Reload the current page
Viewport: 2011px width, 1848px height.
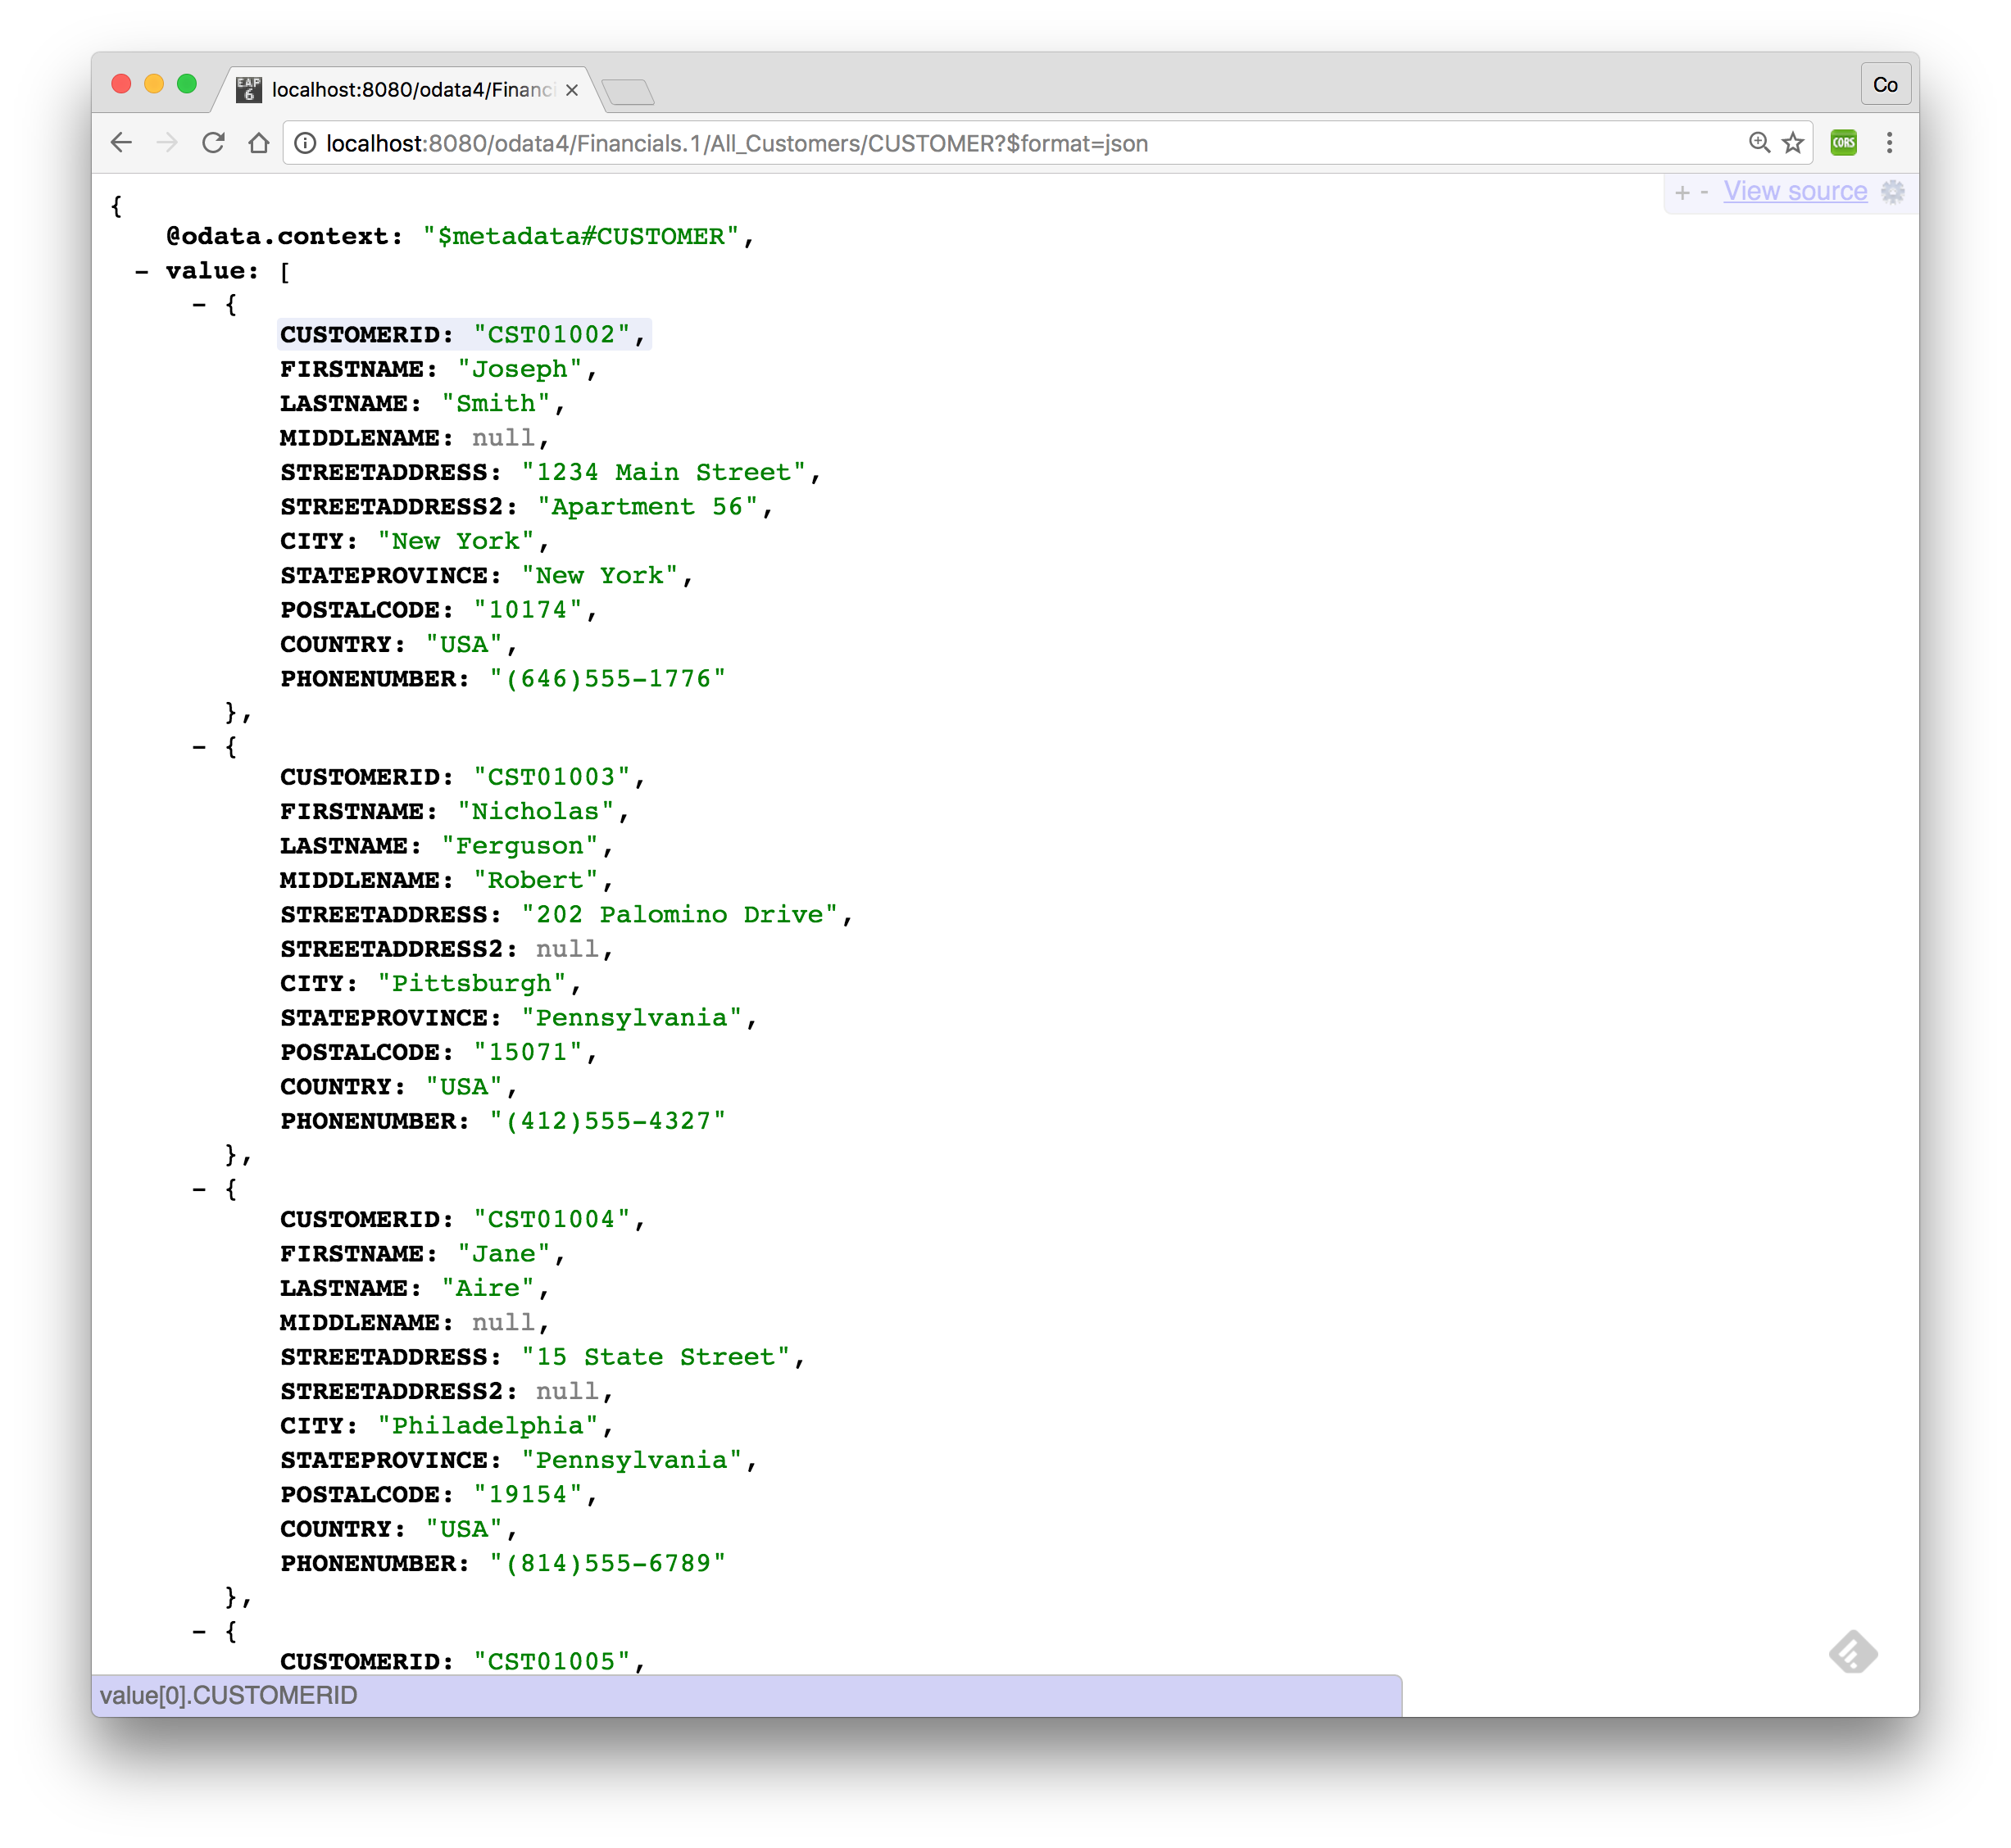[x=214, y=143]
